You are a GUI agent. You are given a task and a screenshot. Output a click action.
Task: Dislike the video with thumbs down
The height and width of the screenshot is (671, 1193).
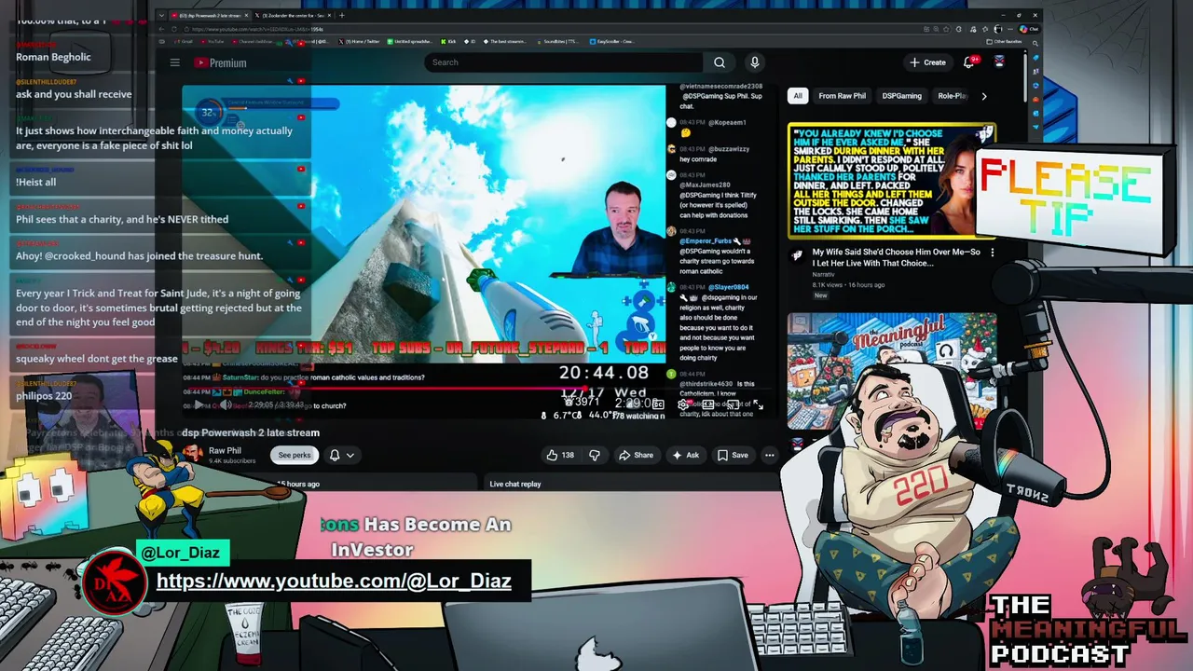(x=595, y=455)
